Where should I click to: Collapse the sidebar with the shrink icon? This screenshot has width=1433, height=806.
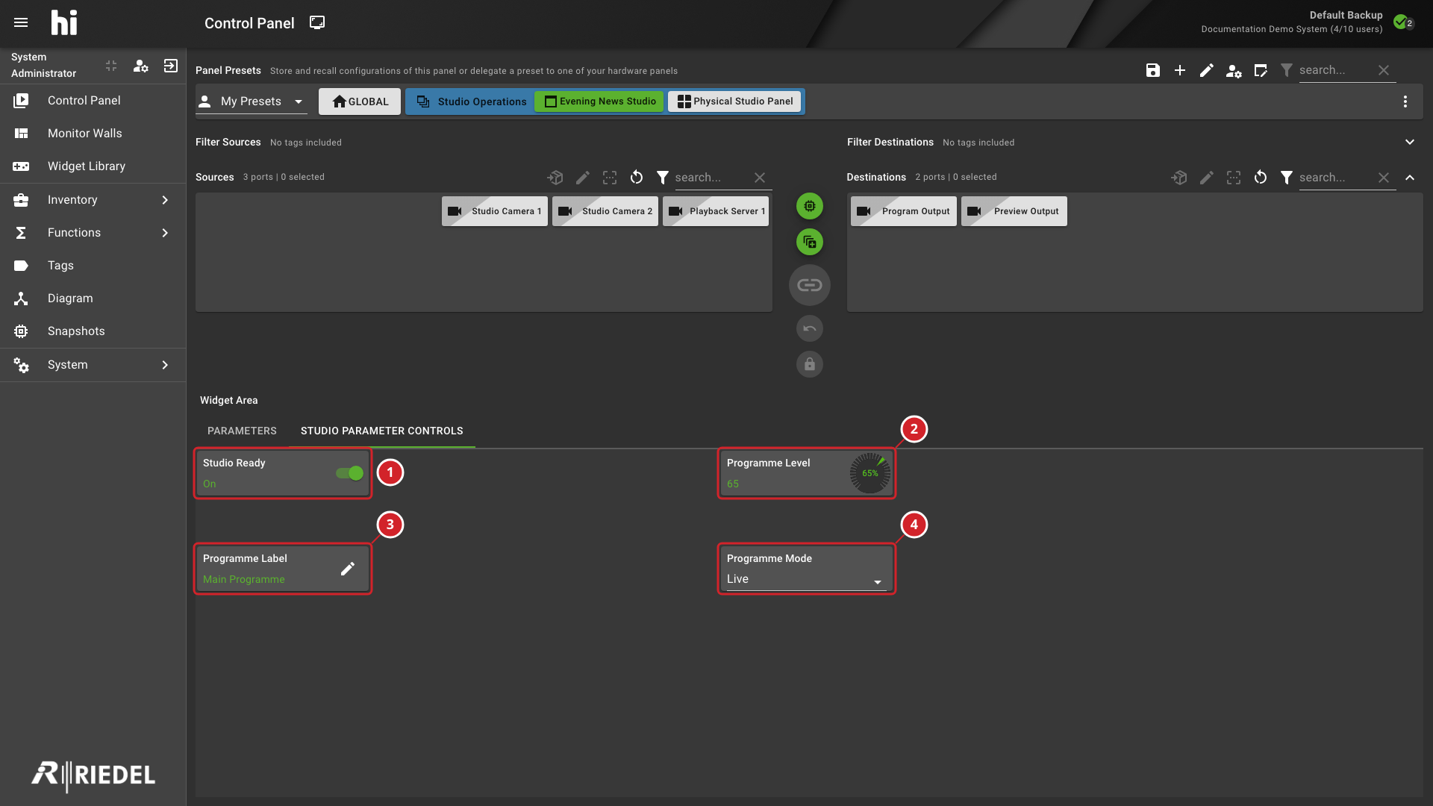(x=111, y=66)
